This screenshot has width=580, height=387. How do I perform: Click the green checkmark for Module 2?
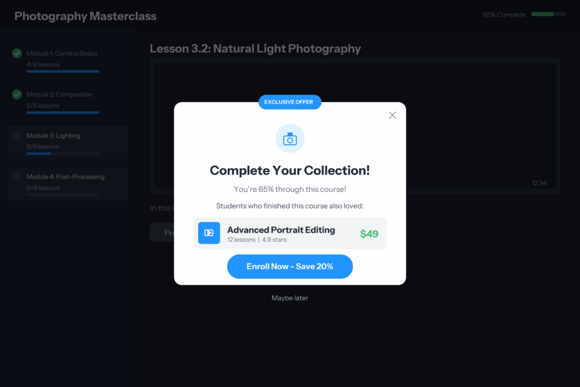[x=17, y=95]
